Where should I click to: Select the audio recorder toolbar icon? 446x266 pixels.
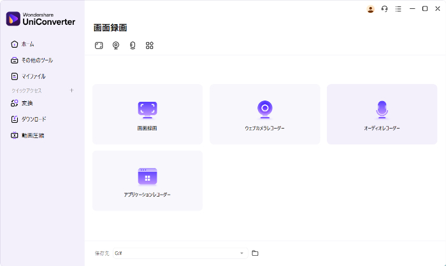tap(133, 45)
